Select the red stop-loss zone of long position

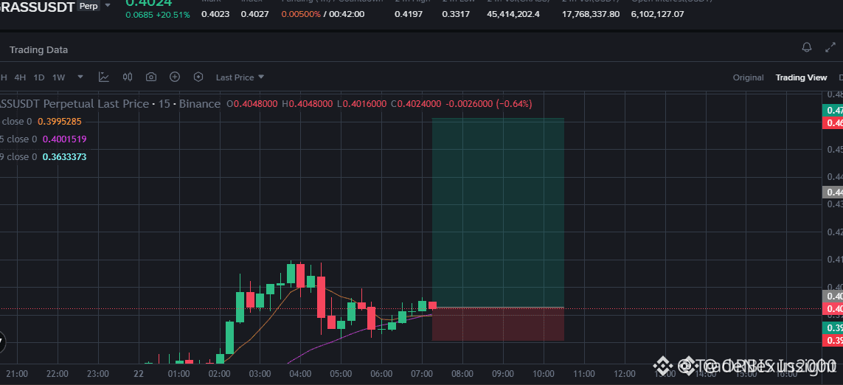click(498, 324)
